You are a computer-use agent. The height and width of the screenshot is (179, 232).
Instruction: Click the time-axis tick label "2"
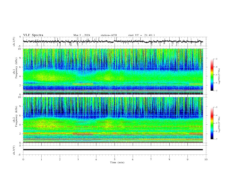(x=60, y=159)
